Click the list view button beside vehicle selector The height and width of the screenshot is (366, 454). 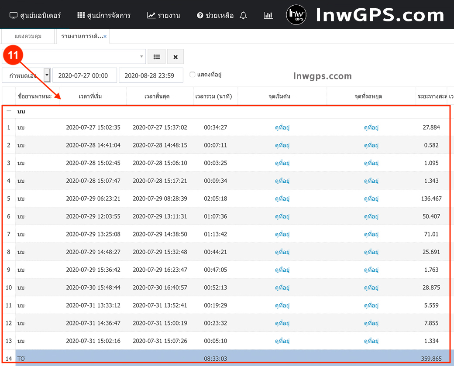pos(157,57)
